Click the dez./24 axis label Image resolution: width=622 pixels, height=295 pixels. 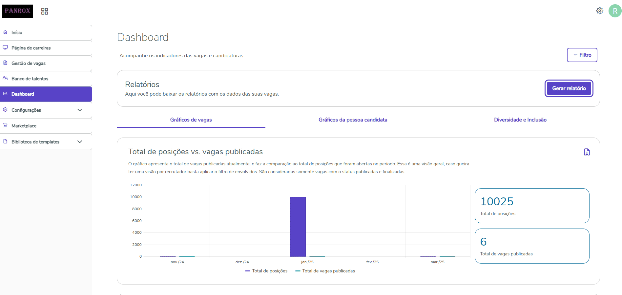click(242, 262)
